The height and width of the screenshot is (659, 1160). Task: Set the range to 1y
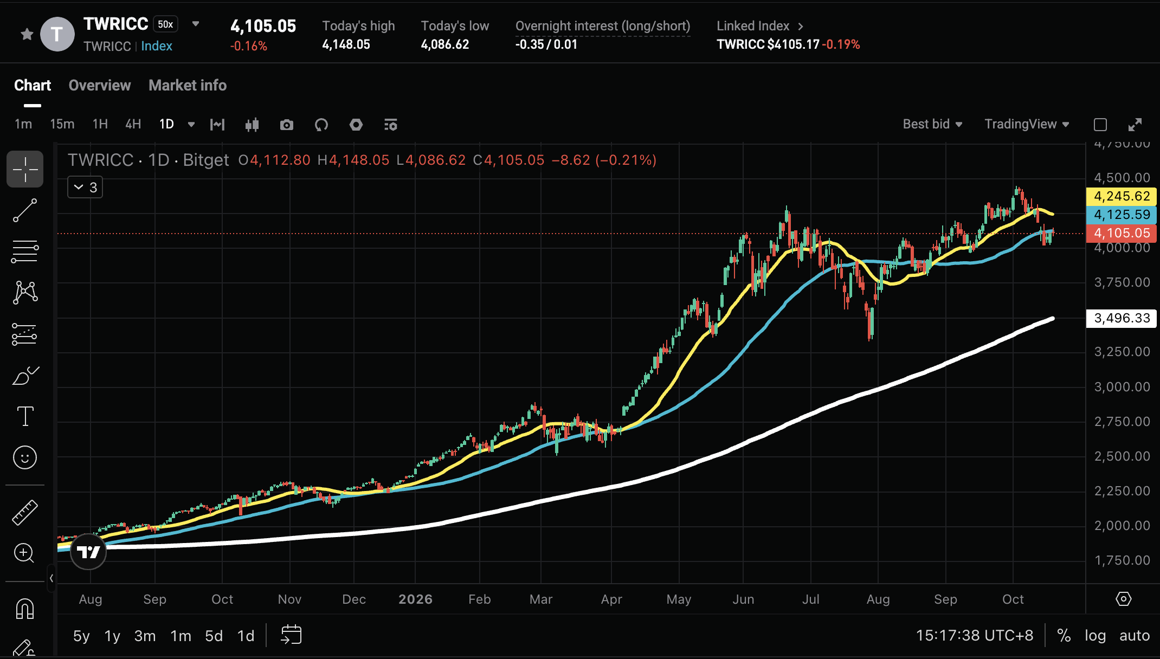(112, 636)
